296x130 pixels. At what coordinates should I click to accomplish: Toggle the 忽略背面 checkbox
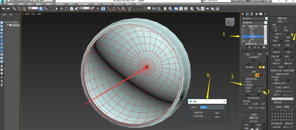coord(244,85)
